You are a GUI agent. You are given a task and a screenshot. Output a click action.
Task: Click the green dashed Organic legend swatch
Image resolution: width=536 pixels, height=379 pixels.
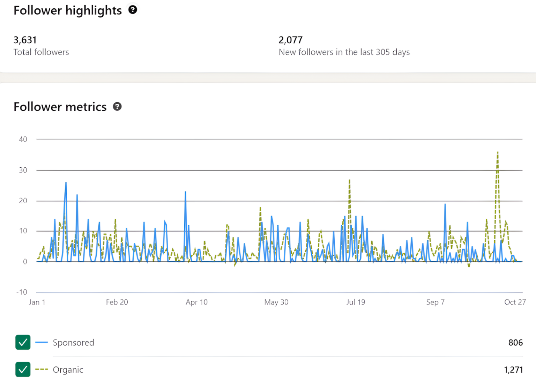(41, 370)
